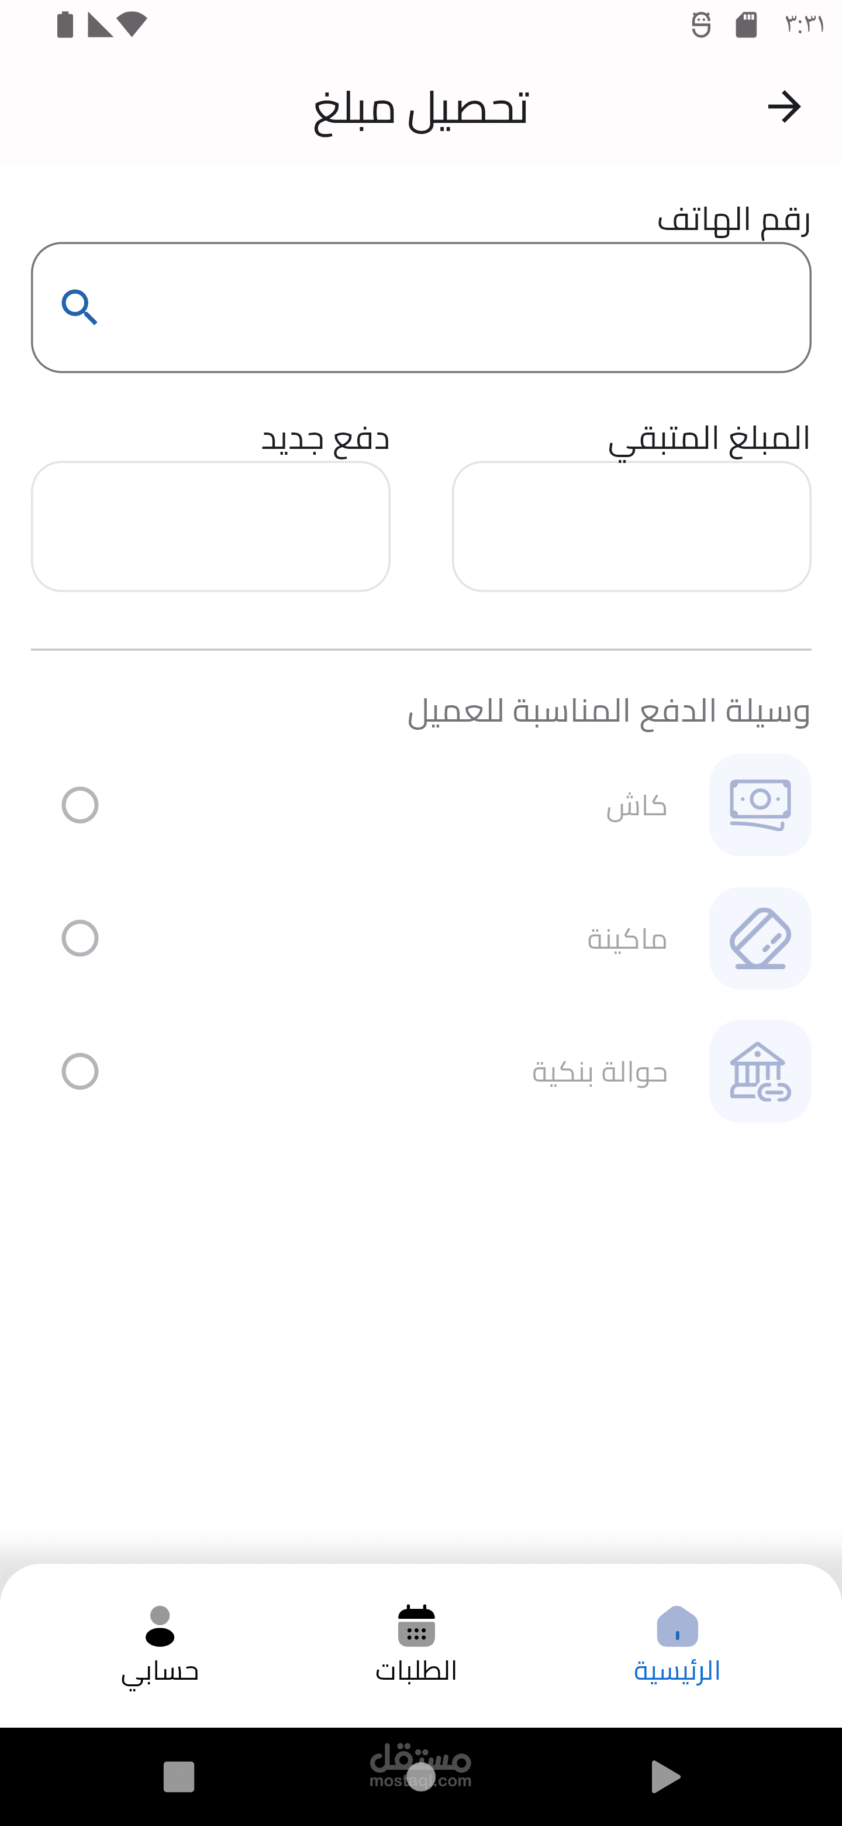842x1826 pixels.
Task: Tap the bank transfer building icon
Action: (x=760, y=1071)
